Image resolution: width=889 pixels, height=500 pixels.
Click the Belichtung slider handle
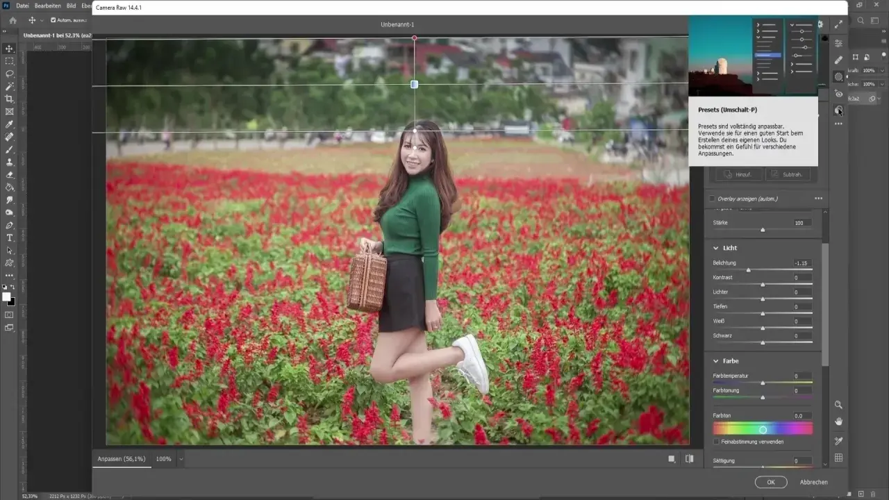point(748,270)
